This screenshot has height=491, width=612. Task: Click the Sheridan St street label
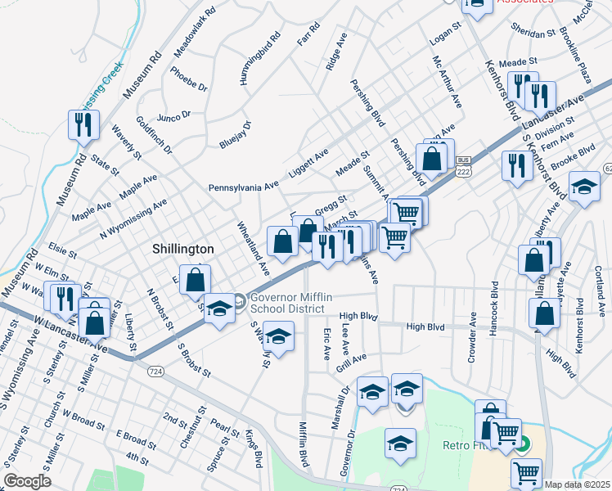[x=533, y=31]
